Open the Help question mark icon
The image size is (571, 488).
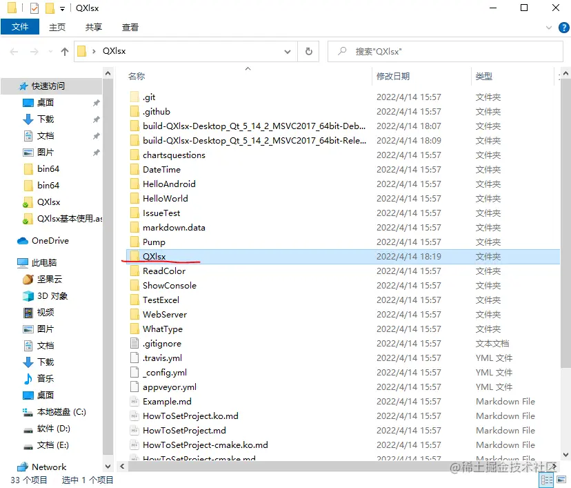click(x=563, y=28)
